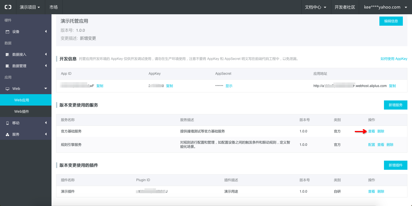Expand the 移动 sidebar arrow

coord(46,123)
